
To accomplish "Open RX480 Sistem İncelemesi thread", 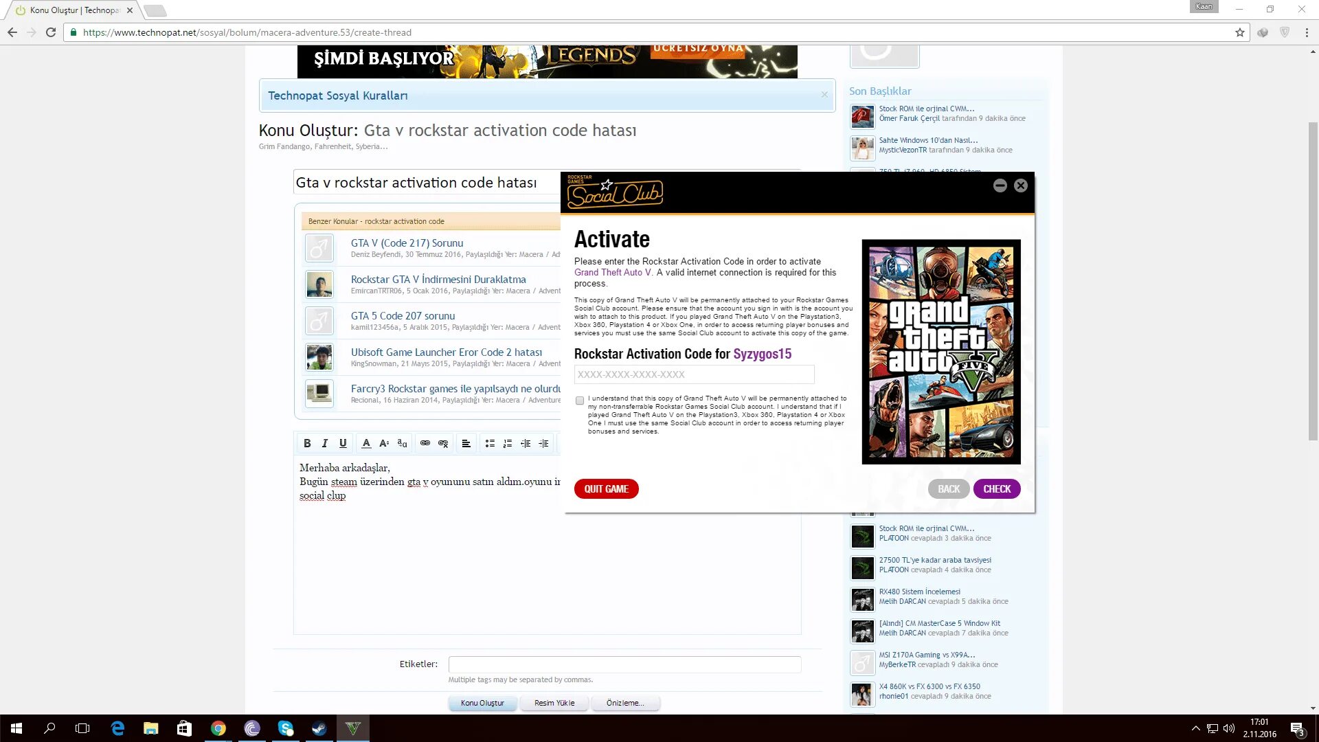I will (x=920, y=592).
